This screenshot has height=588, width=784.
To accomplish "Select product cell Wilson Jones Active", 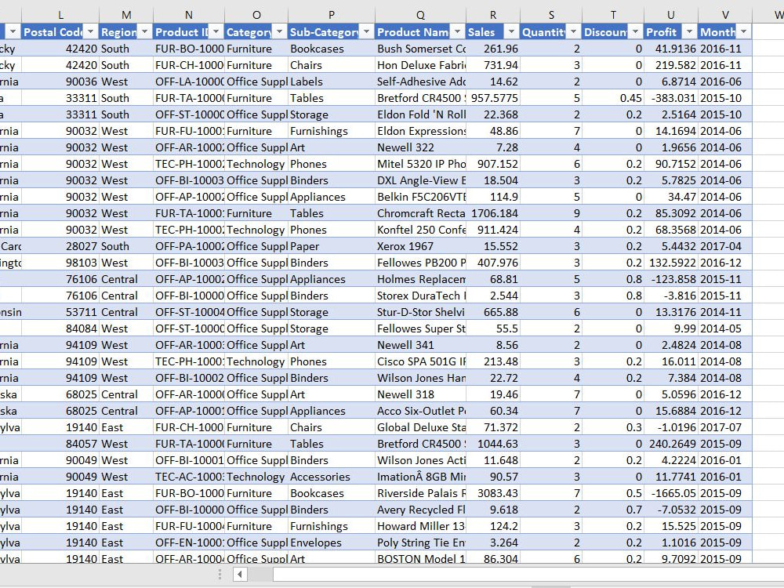I will coord(420,460).
